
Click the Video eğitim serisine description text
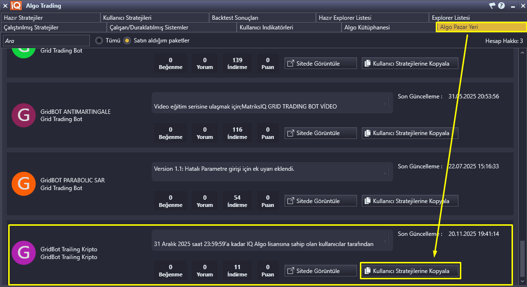click(x=245, y=107)
